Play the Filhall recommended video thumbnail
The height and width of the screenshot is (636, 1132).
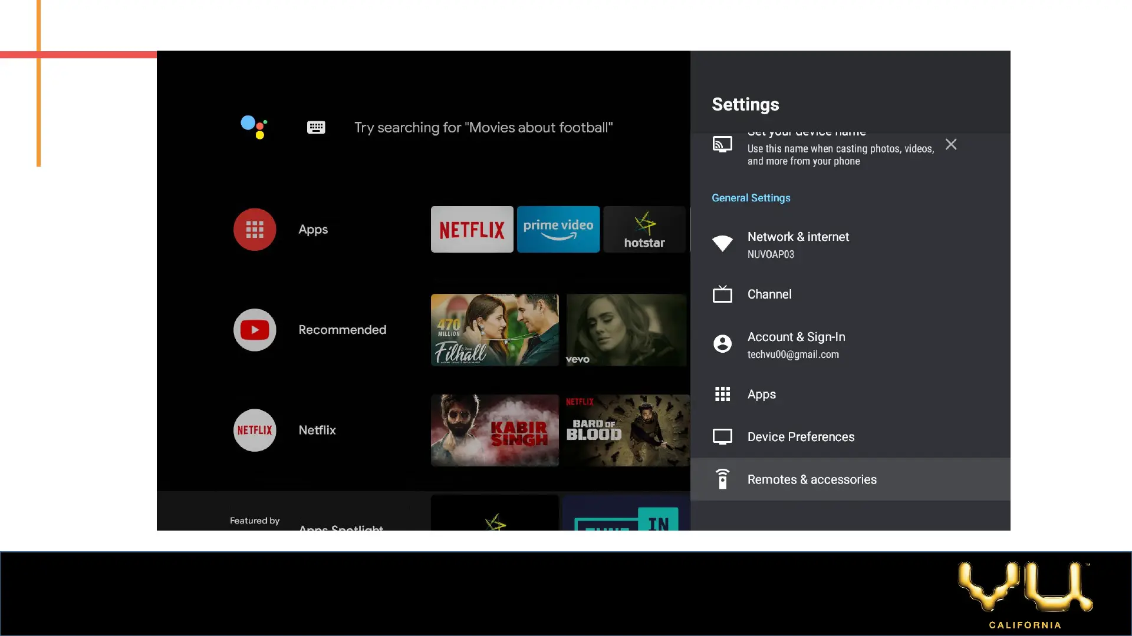pos(495,330)
